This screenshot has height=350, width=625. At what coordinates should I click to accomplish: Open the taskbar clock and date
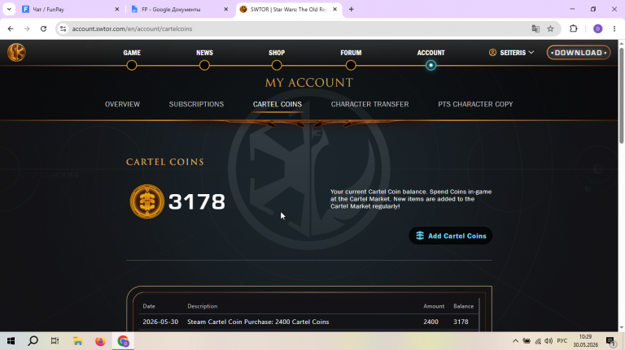586,341
